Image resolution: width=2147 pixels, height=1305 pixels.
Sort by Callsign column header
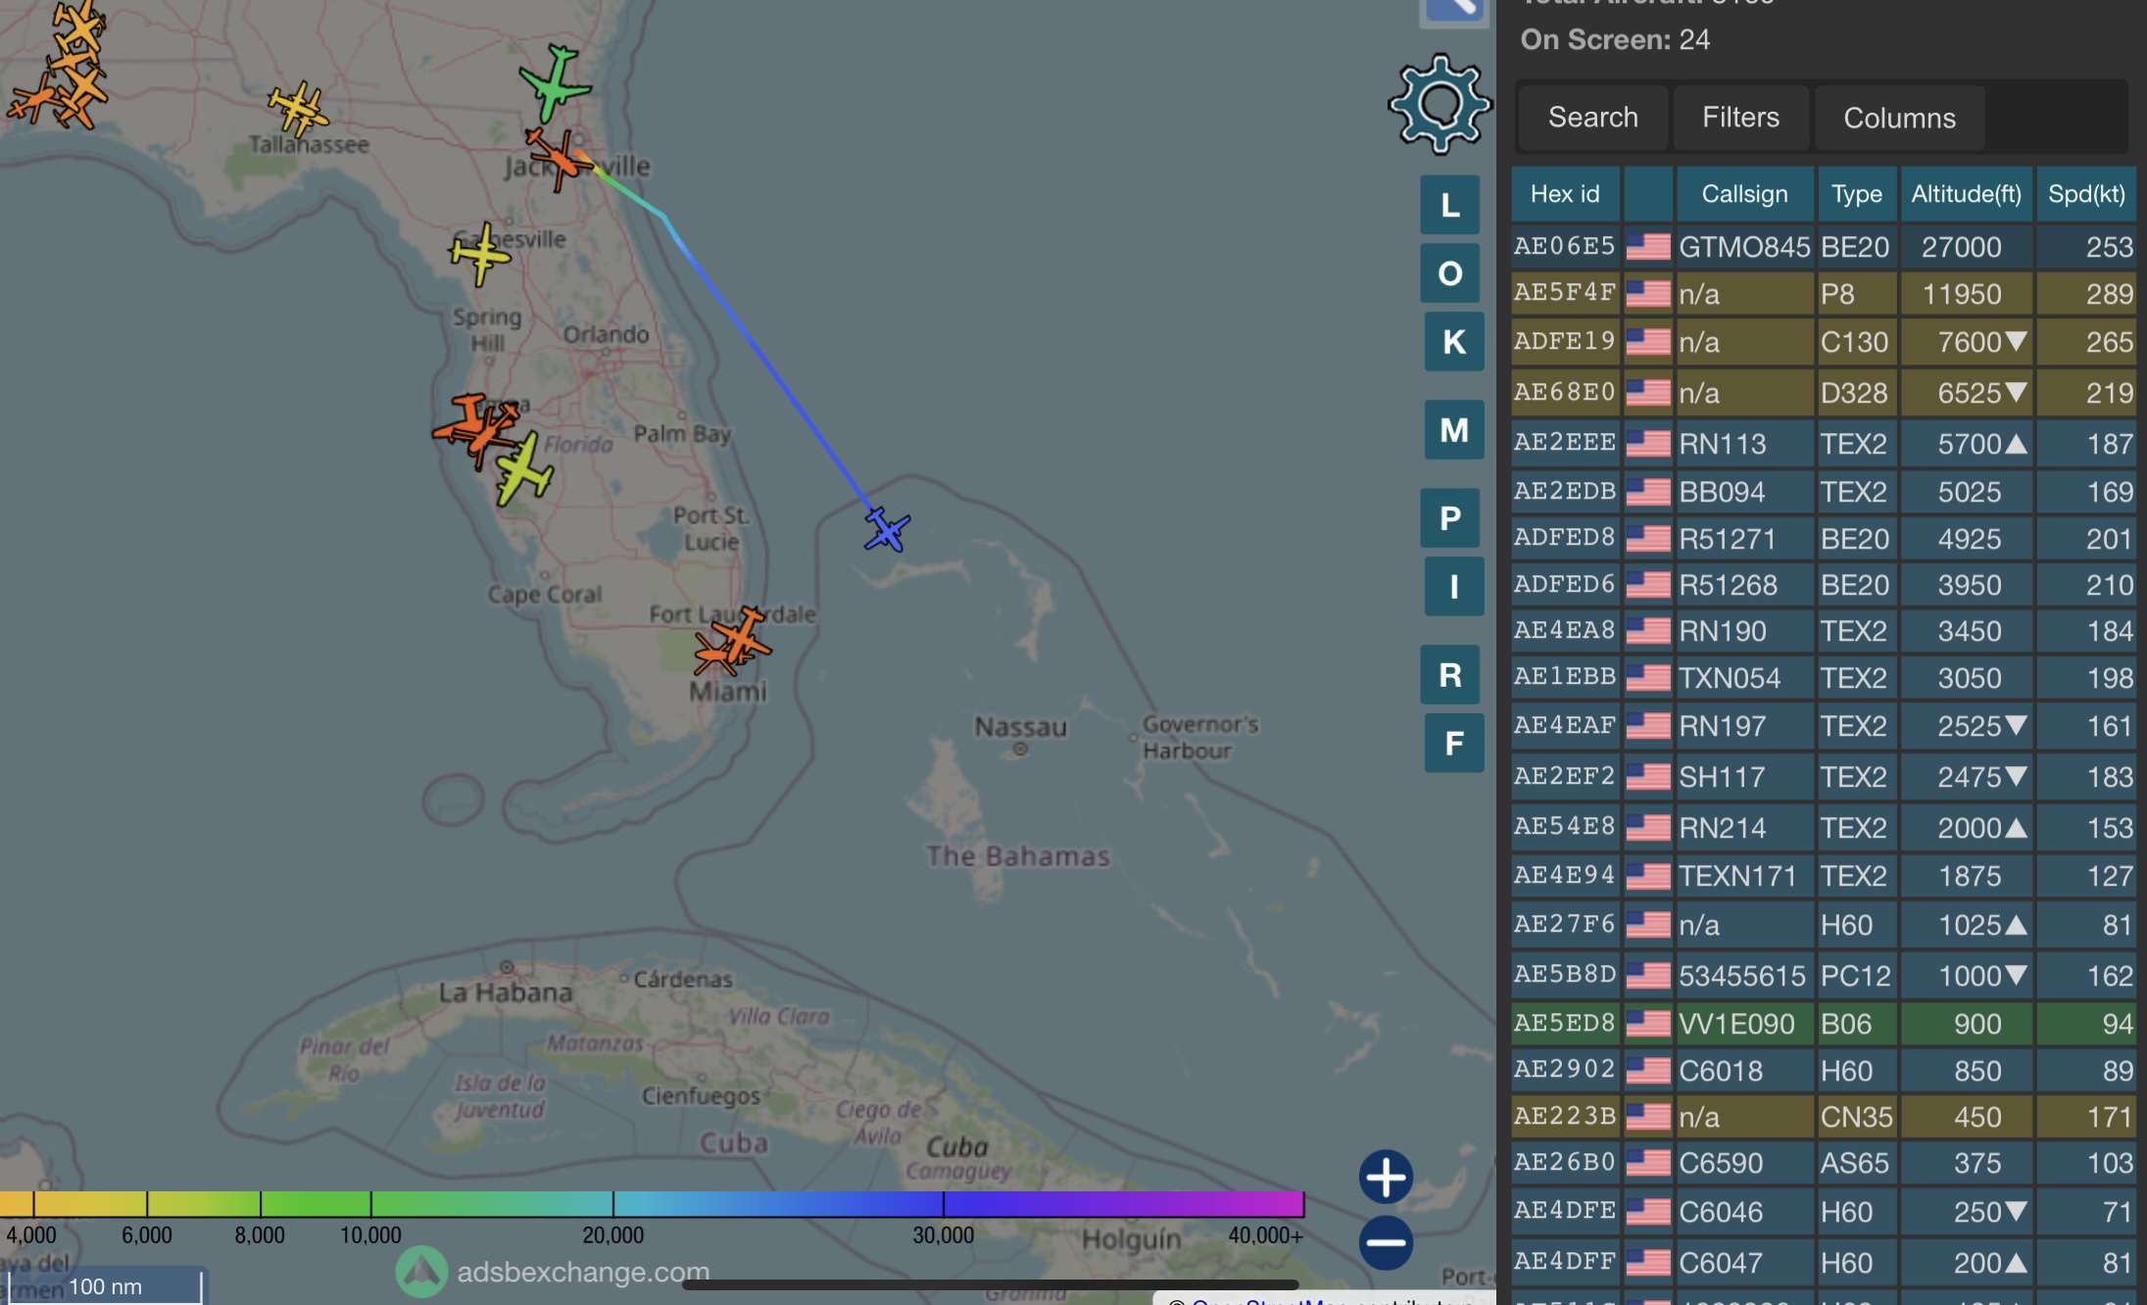(1744, 194)
